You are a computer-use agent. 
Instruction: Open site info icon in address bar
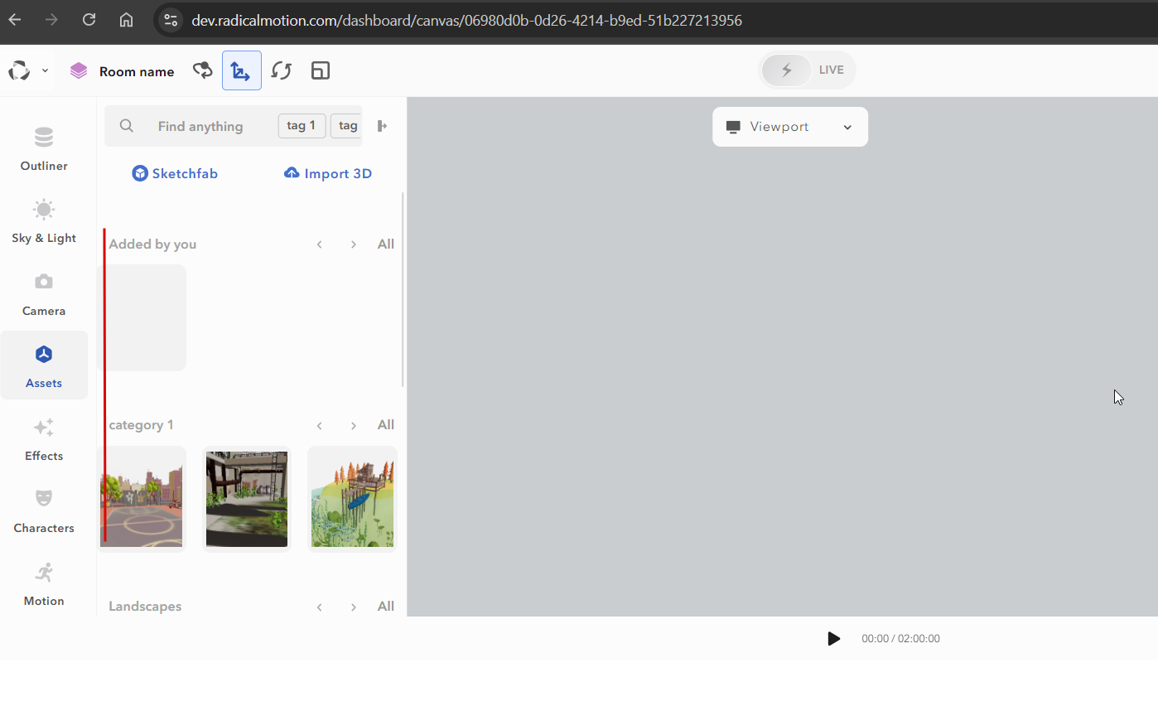[171, 20]
